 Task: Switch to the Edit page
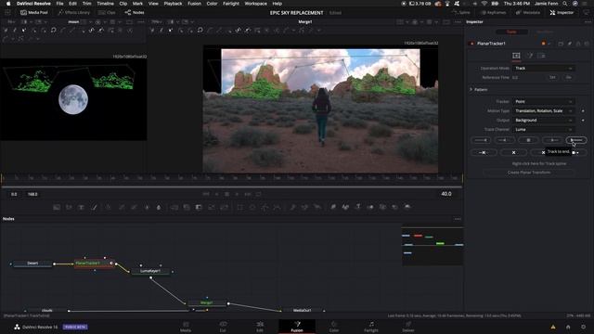point(260,327)
